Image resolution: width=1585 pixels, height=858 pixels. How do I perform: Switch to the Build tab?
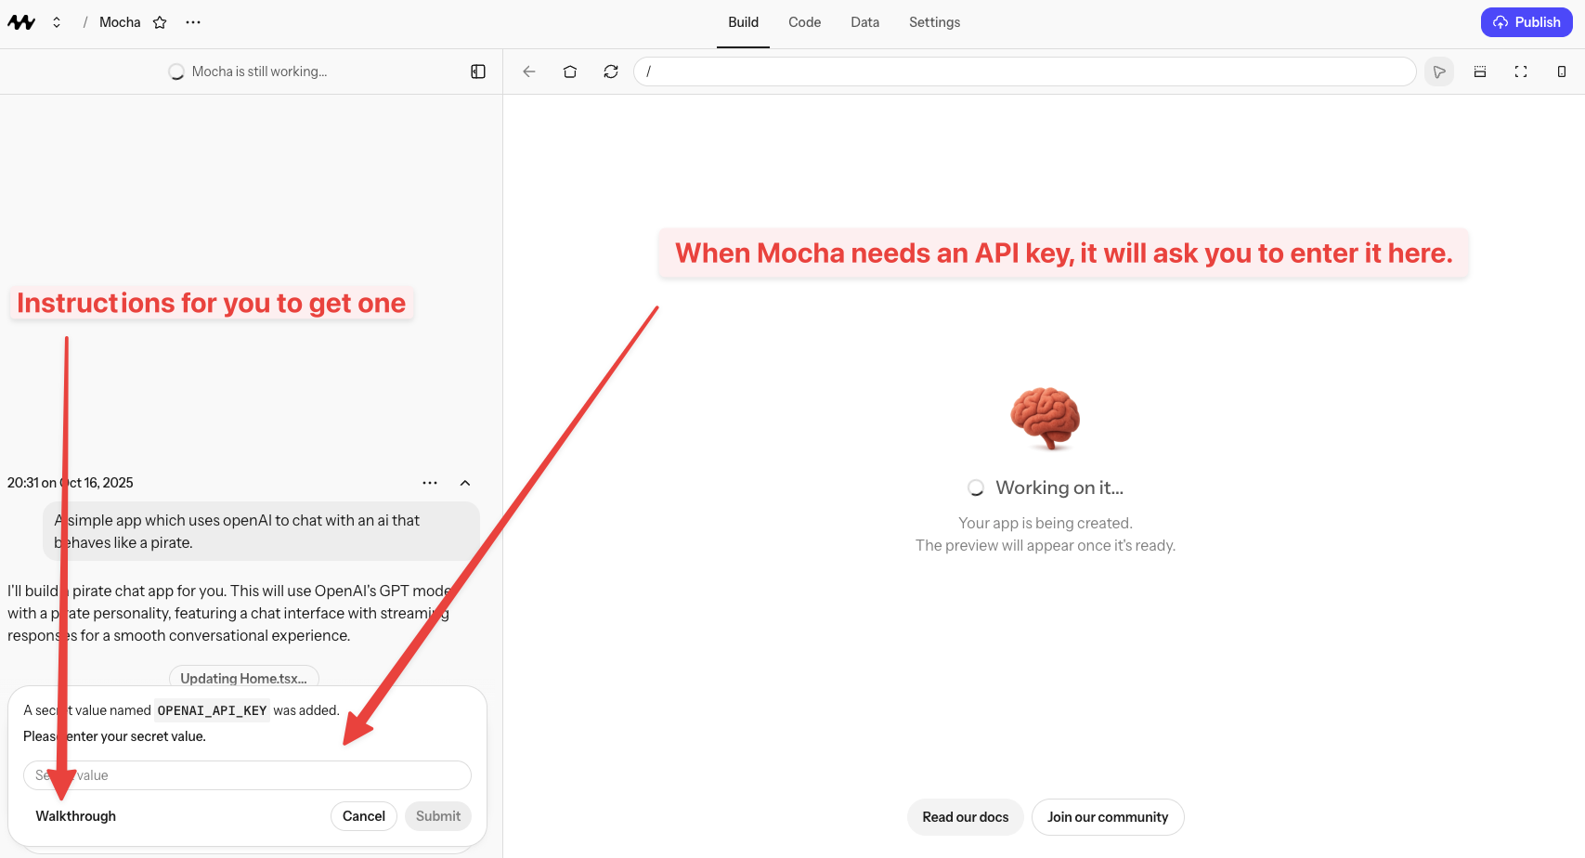743,22
